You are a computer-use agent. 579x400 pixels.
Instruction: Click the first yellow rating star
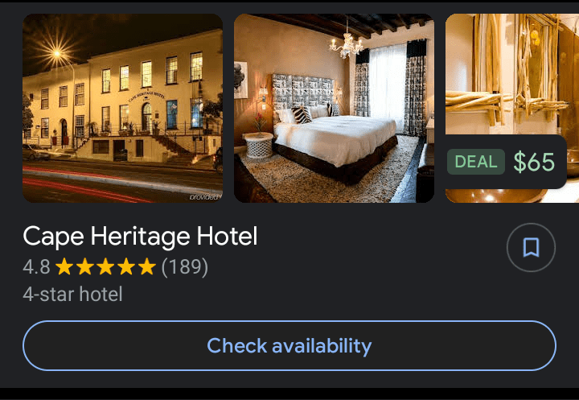click(x=64, y=266)
